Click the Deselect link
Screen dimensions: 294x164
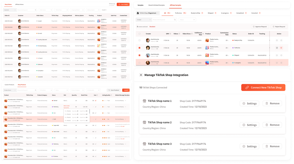click(x=152, y=27)
